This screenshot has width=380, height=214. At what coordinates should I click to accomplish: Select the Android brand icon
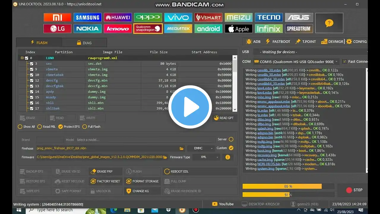point(208,29)
